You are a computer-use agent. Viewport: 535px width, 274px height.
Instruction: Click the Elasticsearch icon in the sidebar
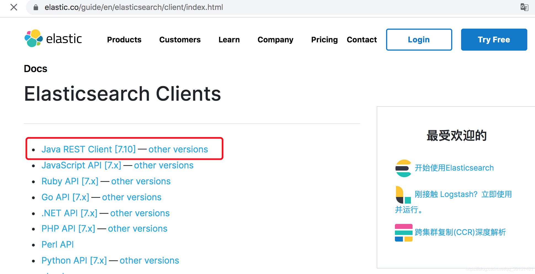403,168
